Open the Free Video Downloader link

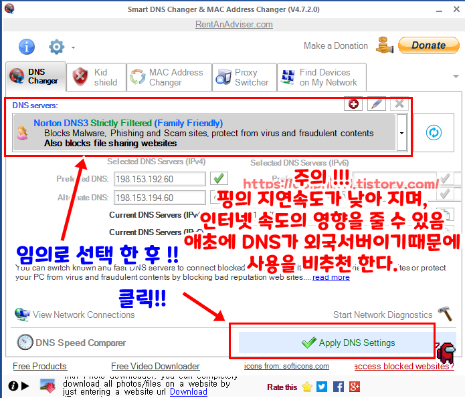155,366
